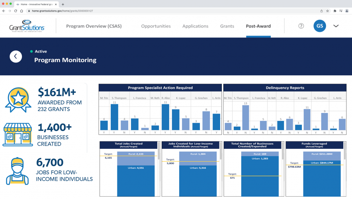Click the Program Overview (CSAS) link

coord(94,26)
